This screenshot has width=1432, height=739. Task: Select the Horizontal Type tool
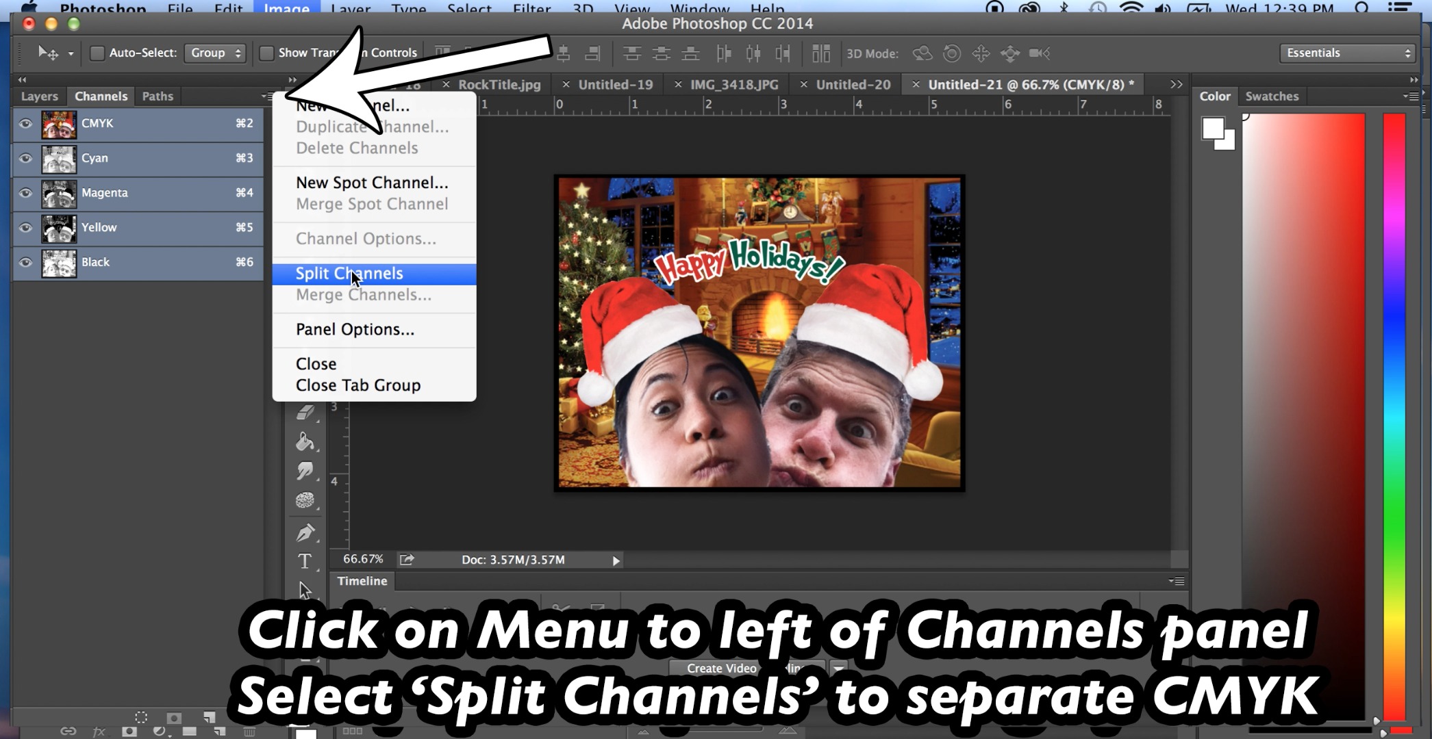[x=305, y=561]
